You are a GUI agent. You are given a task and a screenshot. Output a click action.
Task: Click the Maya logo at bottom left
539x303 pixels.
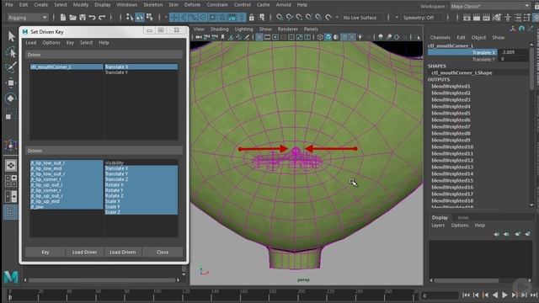coord(11,277)
